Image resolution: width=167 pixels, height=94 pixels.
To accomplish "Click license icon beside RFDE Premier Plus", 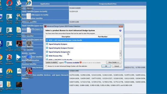I will click(x=47, y=56).
